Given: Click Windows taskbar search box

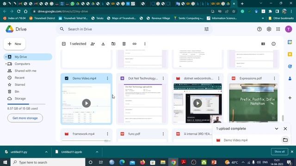Looking at the screenshot, I should pyautogui.click(x=48, y=162).
